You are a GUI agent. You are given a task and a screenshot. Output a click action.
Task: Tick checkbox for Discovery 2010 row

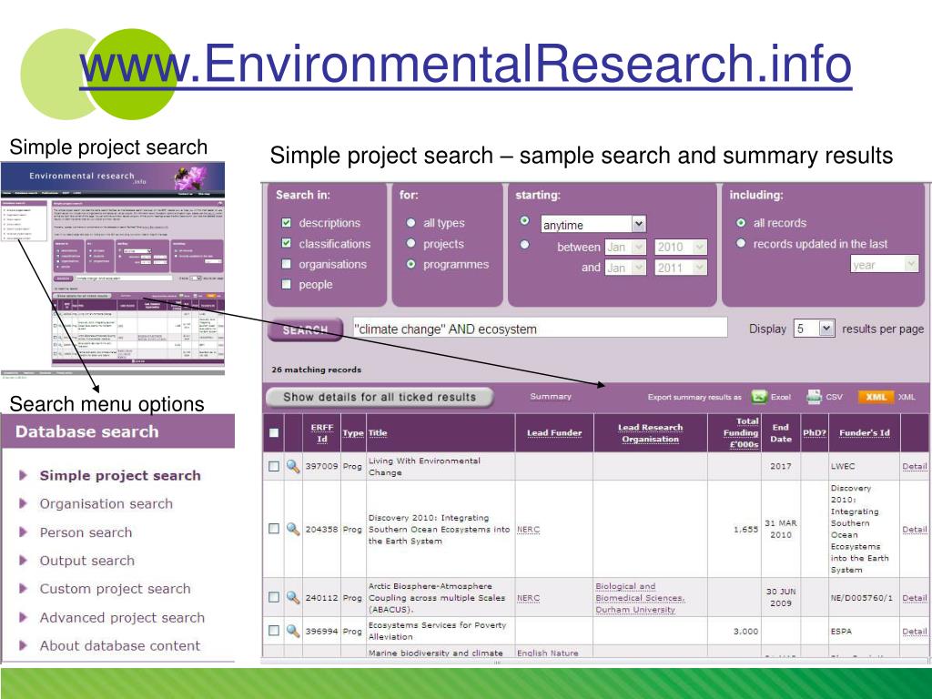(x=274, y=529)
